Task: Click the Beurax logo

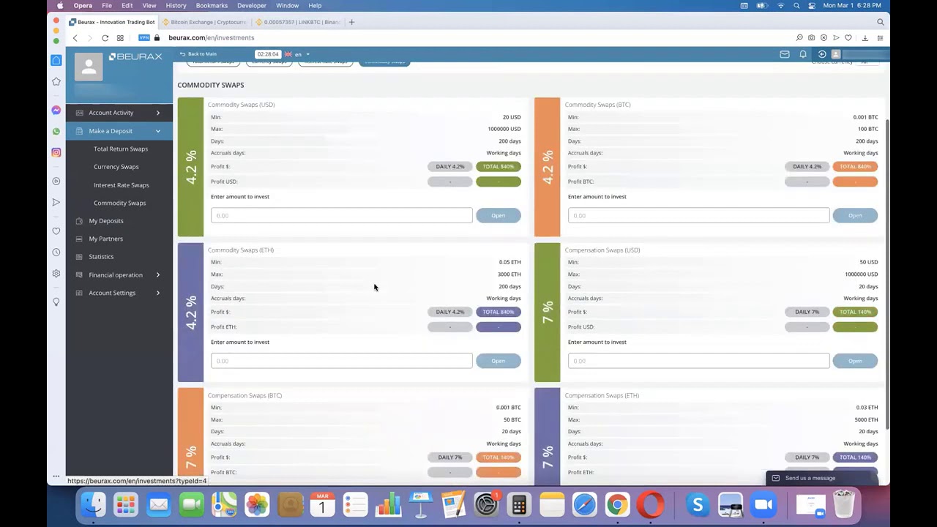Action: click(135, 56)
